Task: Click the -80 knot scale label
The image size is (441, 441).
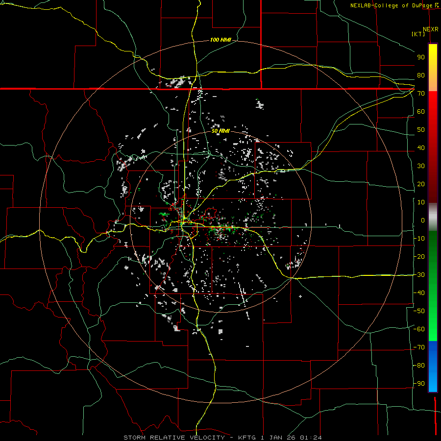Action: (x=419, y=366)
